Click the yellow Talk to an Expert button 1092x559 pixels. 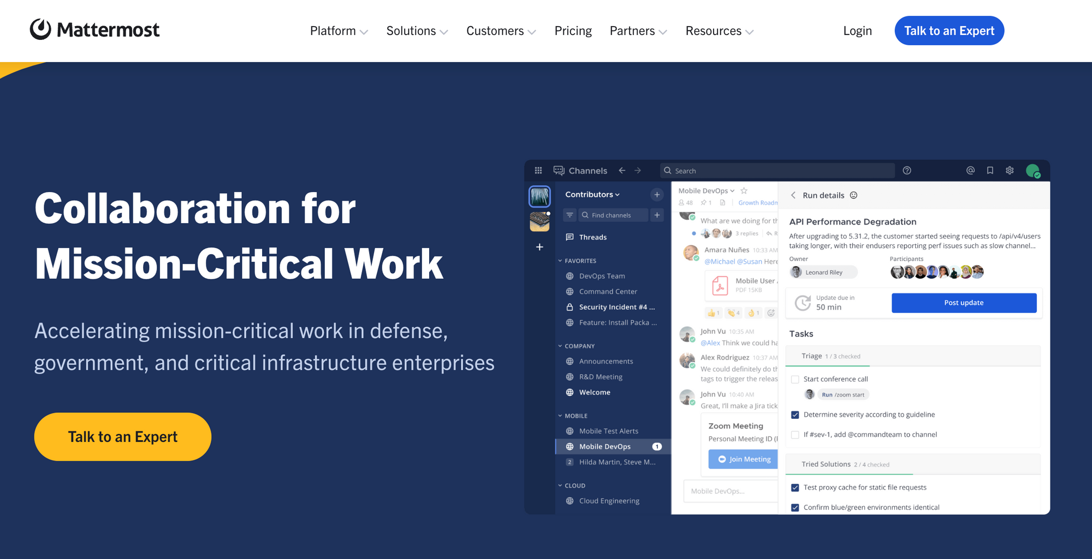123,437
